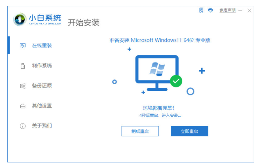The width and height of the screenshot is (260, 165).
Task: Click the green checkmark badge on monitor
Action: (x=176, y=81)
